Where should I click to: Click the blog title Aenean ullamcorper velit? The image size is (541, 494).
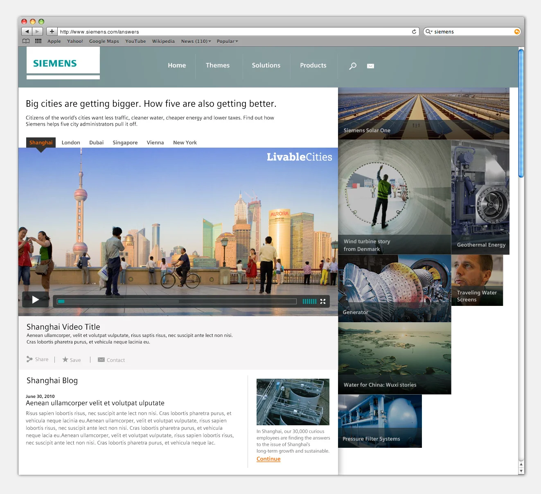pyautogui.click(x=95, y=403)
